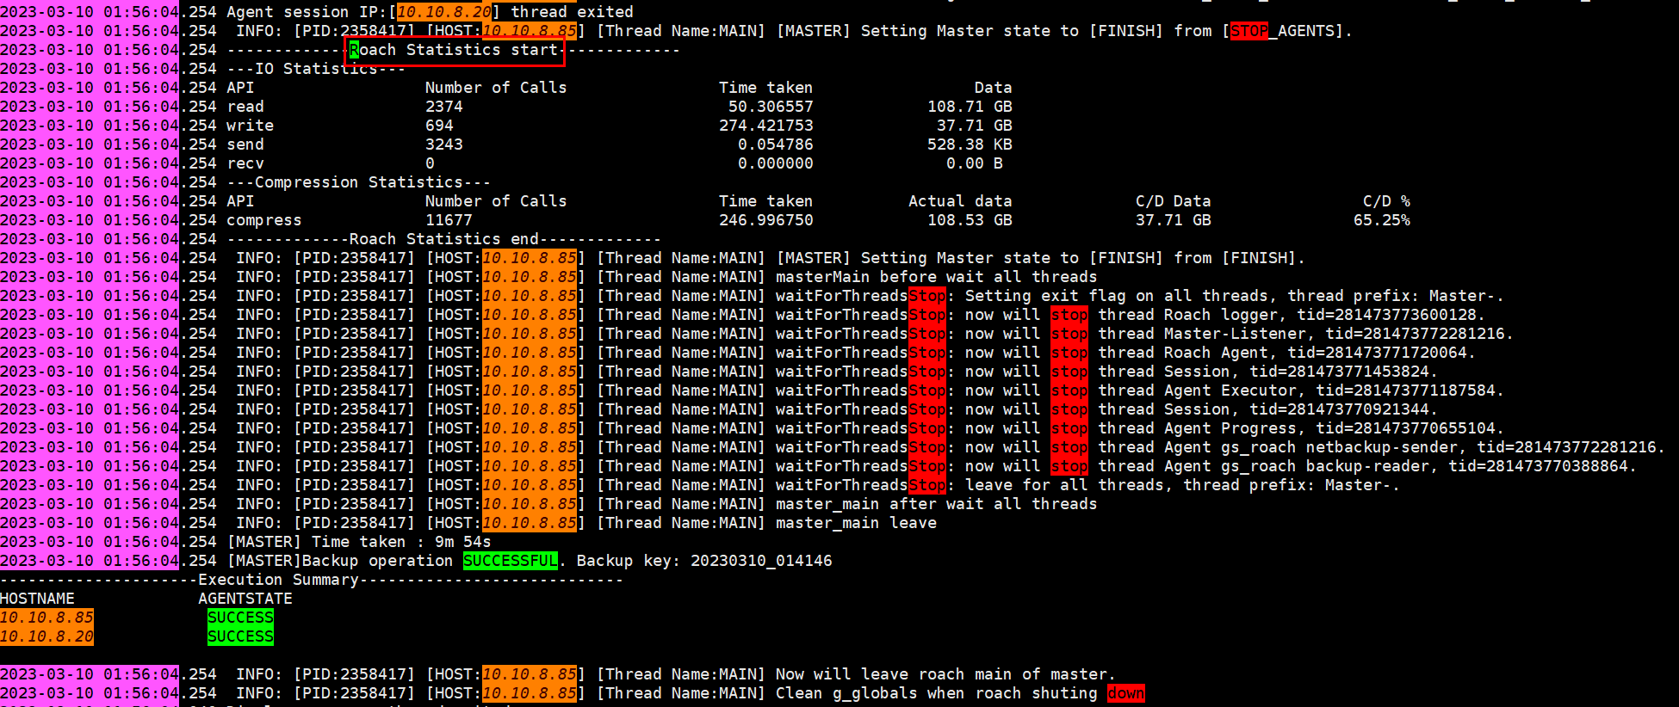This screenshot has height=707, width=1679.
Task: Click the "read" API row label
Action: [245, 107]
